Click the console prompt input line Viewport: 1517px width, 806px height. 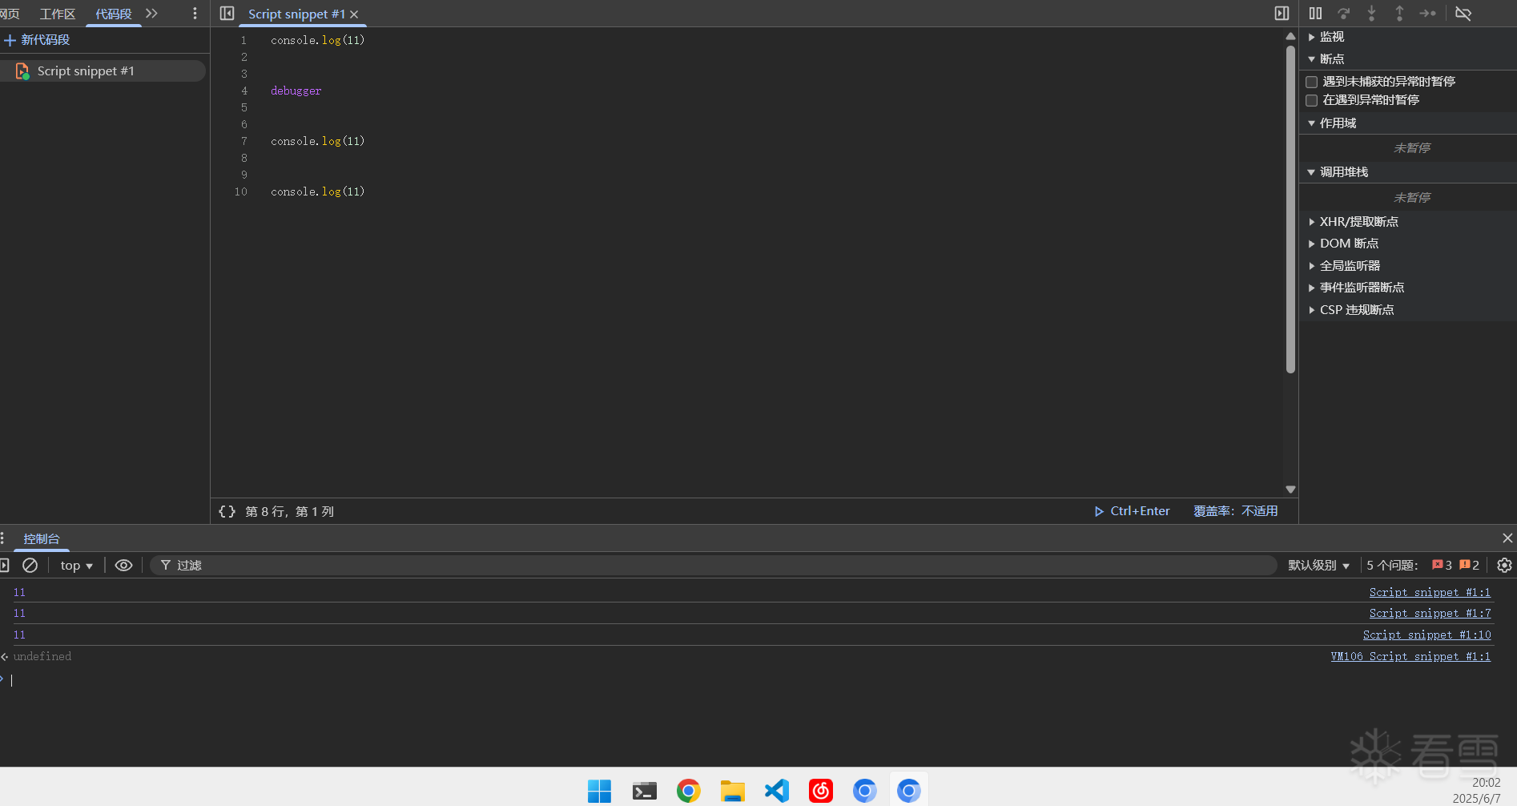(x=753, y=679)
